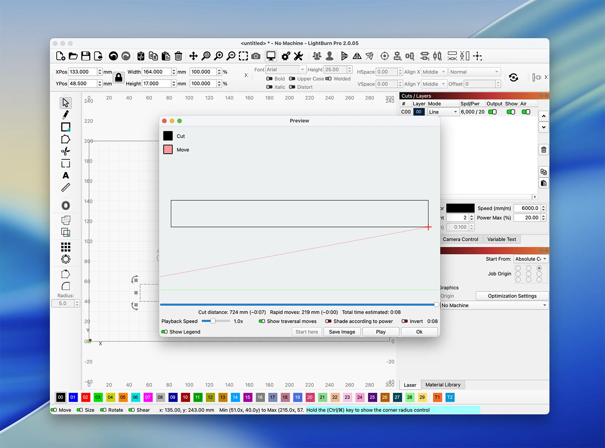Select the Create Text tool

(65, 175)
